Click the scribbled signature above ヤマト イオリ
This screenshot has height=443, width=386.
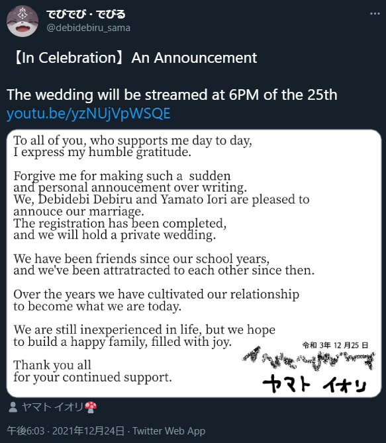[309, 359]
